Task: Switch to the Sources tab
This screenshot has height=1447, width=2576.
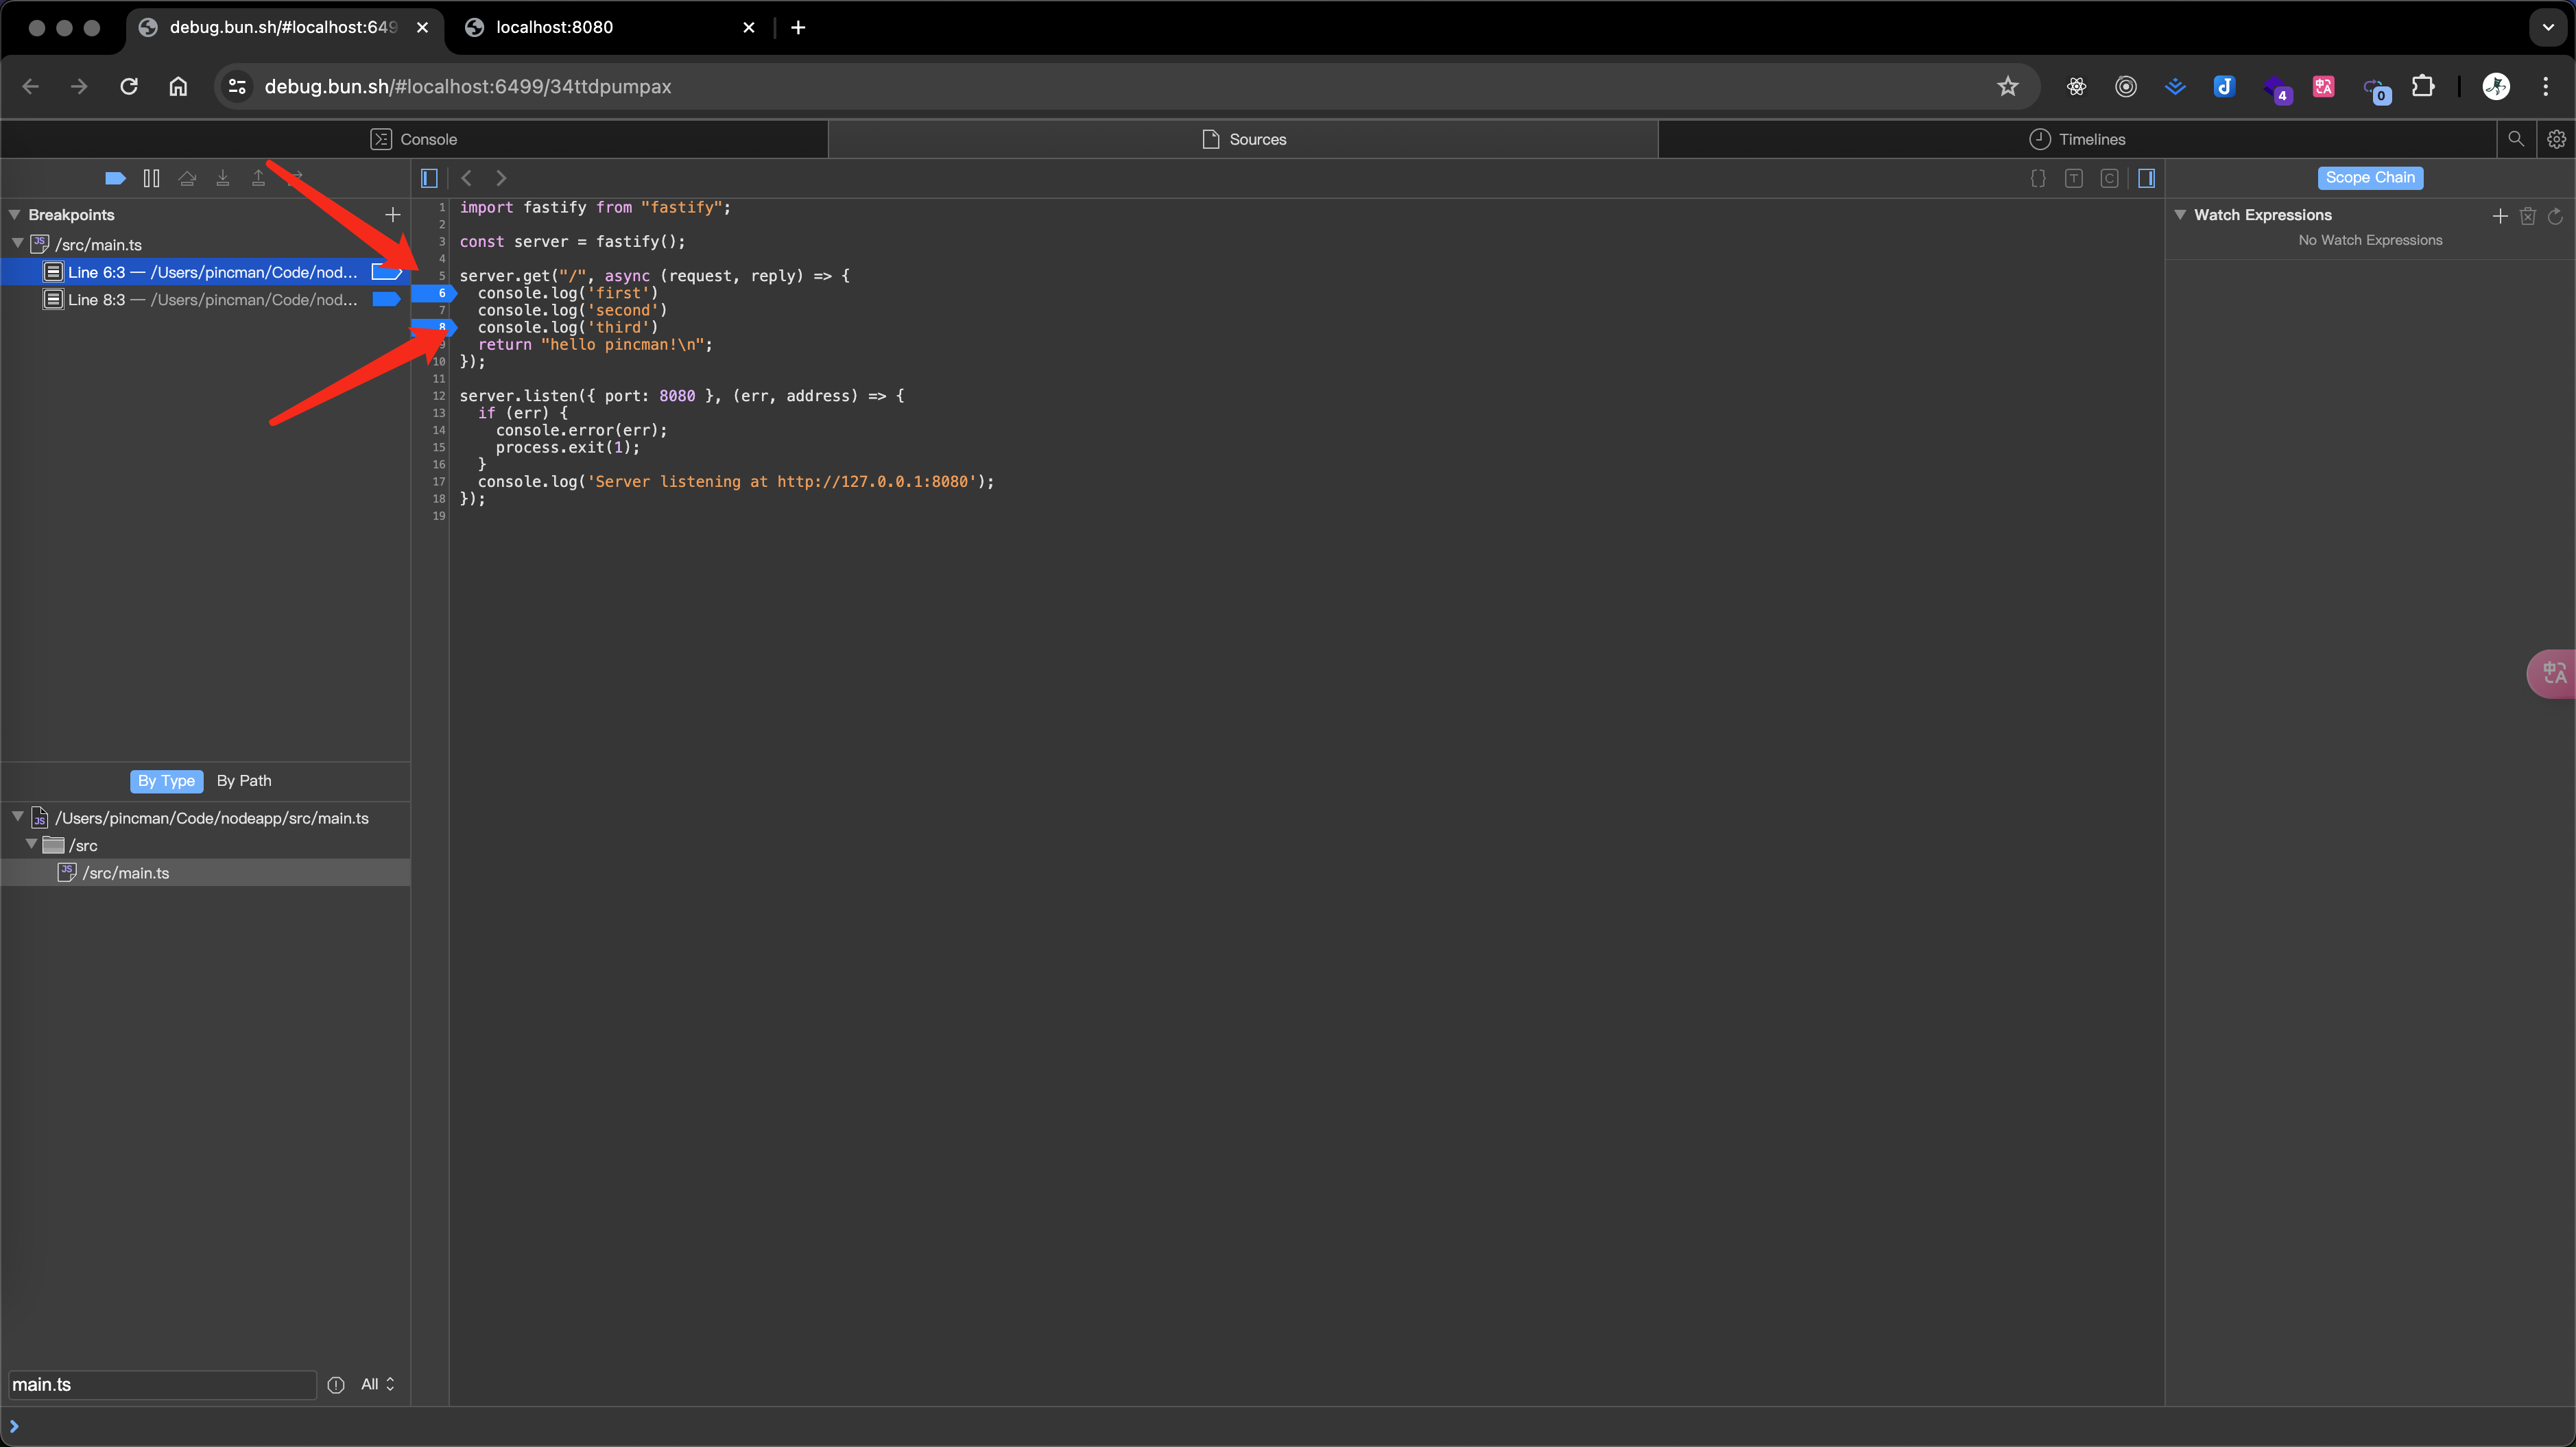Action: click(x=1243, y=139)
